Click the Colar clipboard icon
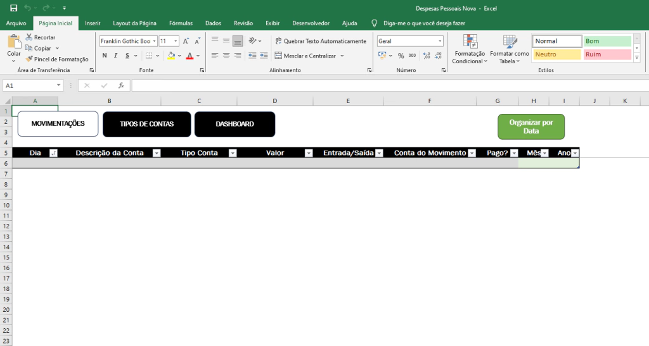Image resolution: width=649 pixels, height=346 pixels. coord(14,42)
